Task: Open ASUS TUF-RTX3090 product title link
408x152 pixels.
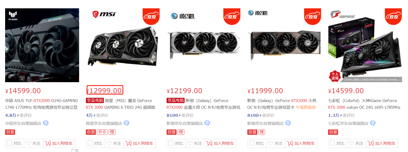Action: click(x=42, y=104)
